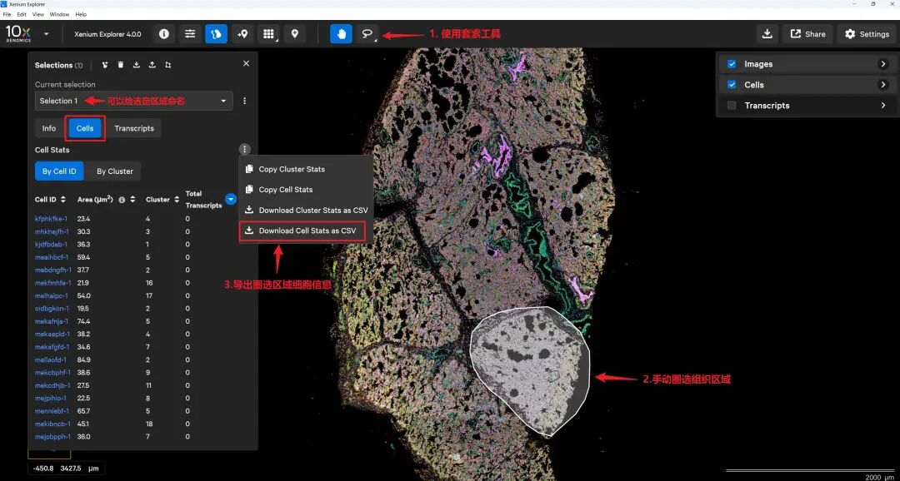The width and height of the screenshot is (900, 481).
Task: Delete selection using trash icon
Action: [121, 65]
